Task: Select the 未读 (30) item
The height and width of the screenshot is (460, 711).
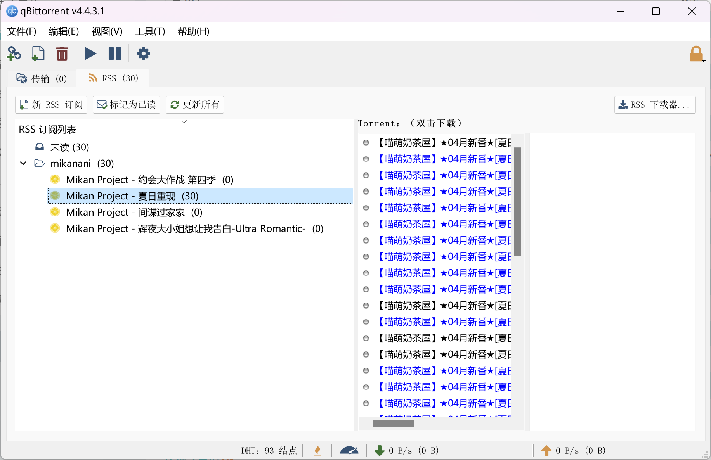Action: click(69, 147)
